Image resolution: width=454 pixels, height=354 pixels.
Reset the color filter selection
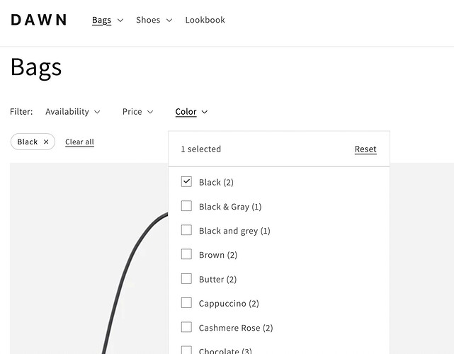pos(365,149)
